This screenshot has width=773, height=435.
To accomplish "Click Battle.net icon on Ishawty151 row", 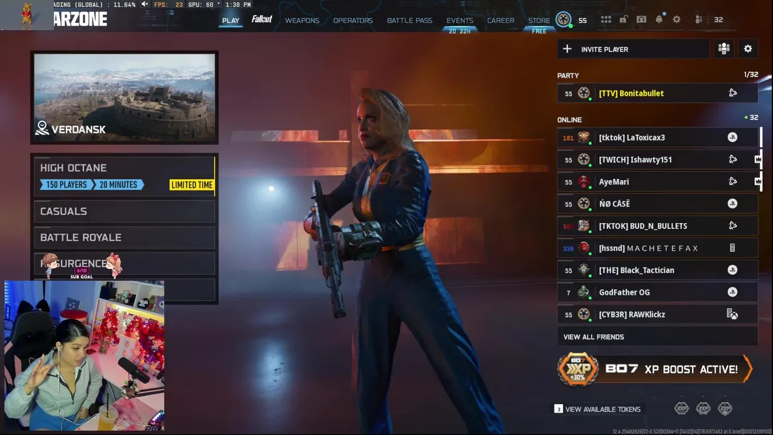I will (x=733, y=159).
